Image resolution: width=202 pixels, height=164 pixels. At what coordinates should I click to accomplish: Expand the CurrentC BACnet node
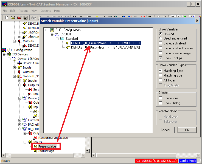click(x=19, y=120)
